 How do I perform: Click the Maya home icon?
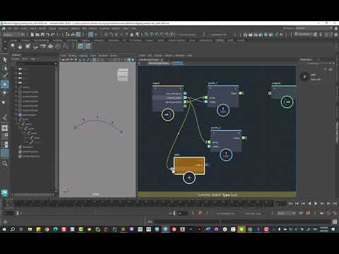[x=4, y=28]
